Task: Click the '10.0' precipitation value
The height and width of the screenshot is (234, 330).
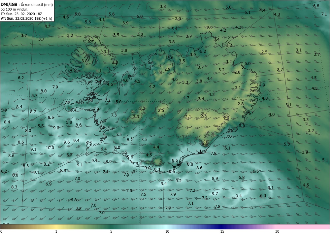Action: click(x=50, y=148)
